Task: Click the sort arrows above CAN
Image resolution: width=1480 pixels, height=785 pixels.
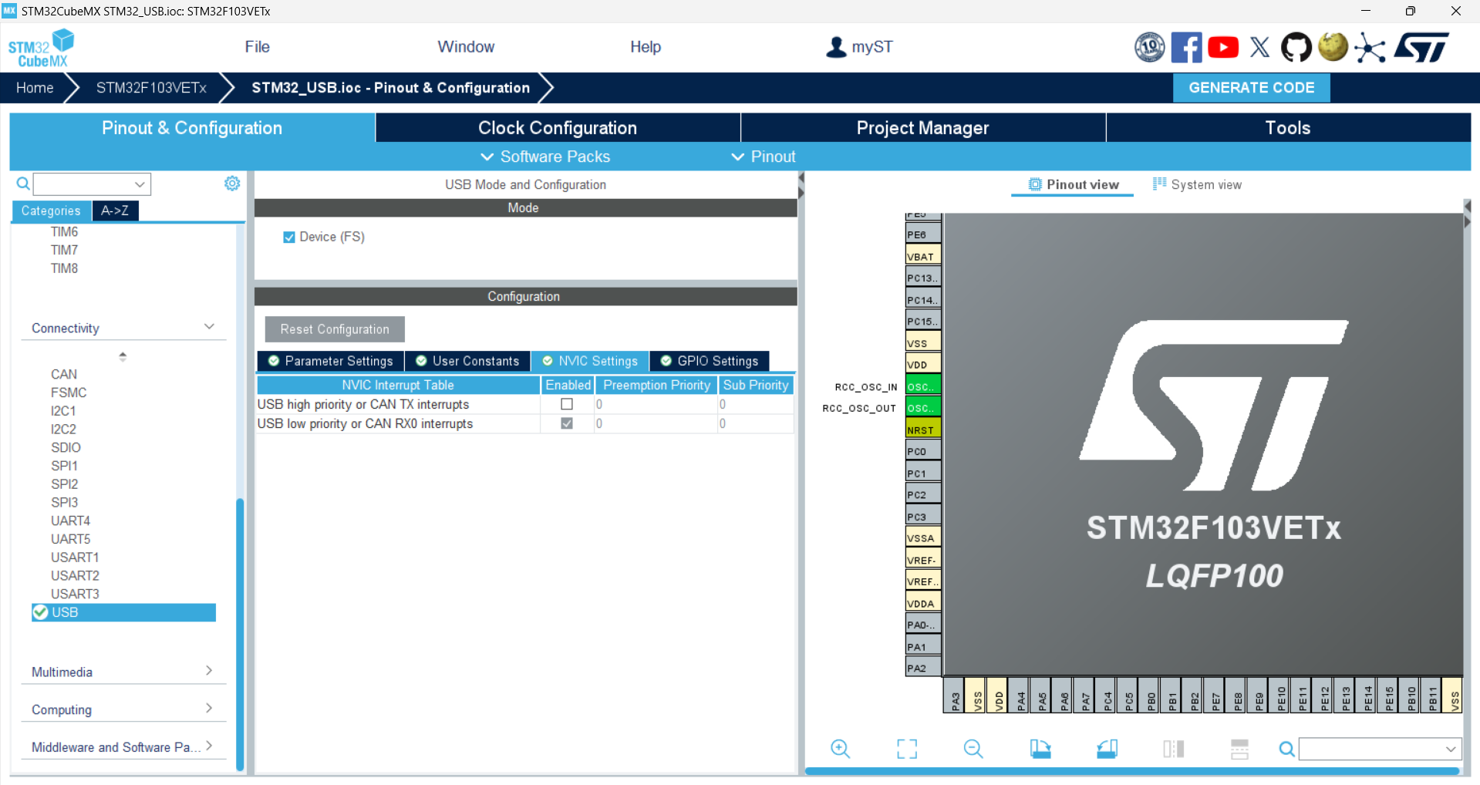Action: click(123, 356)
